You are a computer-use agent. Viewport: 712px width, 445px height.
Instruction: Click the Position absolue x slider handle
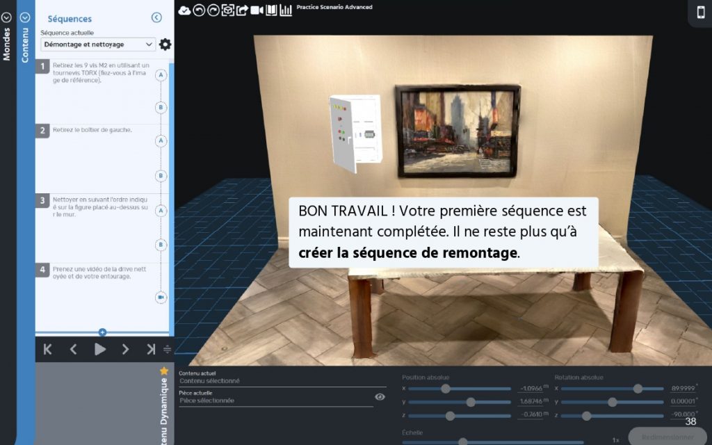446,389
